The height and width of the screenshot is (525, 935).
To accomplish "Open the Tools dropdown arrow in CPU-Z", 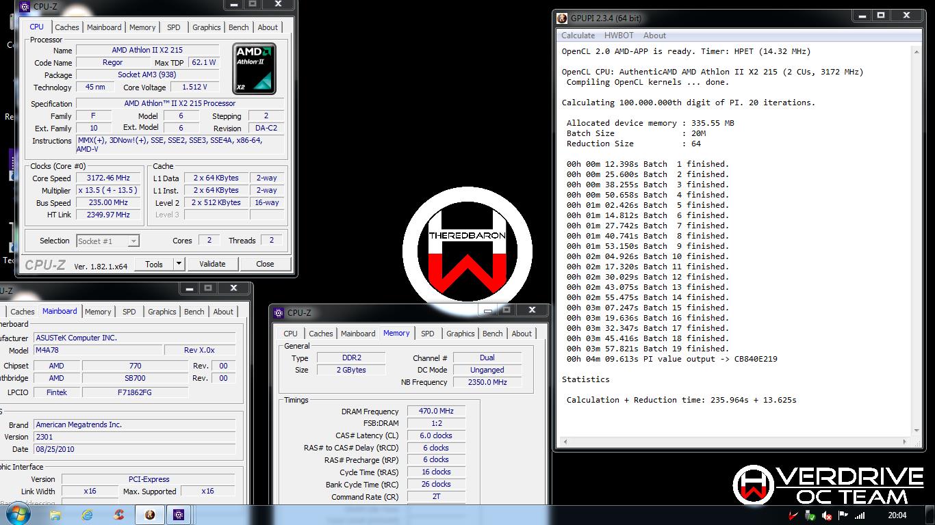I will point(179,264).
